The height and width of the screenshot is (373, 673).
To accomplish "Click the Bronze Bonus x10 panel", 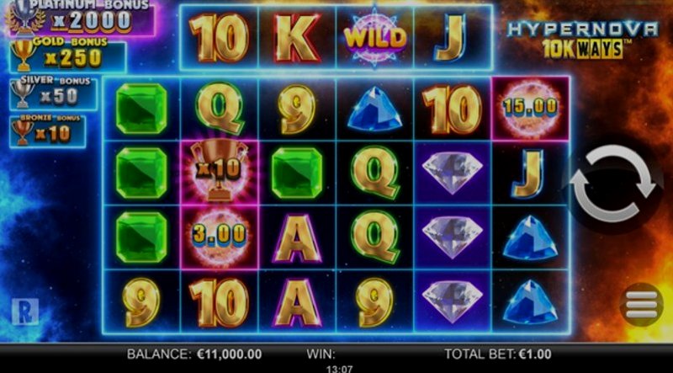I will click(x=47, y=131).
